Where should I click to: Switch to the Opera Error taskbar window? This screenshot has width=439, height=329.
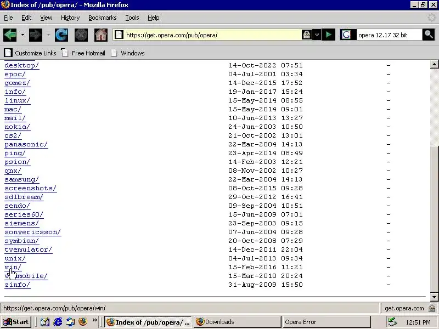[327, 322]
